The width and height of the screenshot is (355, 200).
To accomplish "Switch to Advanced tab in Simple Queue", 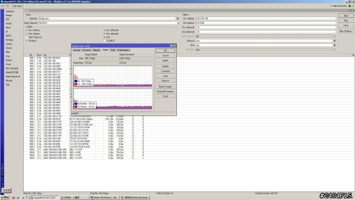I will 87,50.
